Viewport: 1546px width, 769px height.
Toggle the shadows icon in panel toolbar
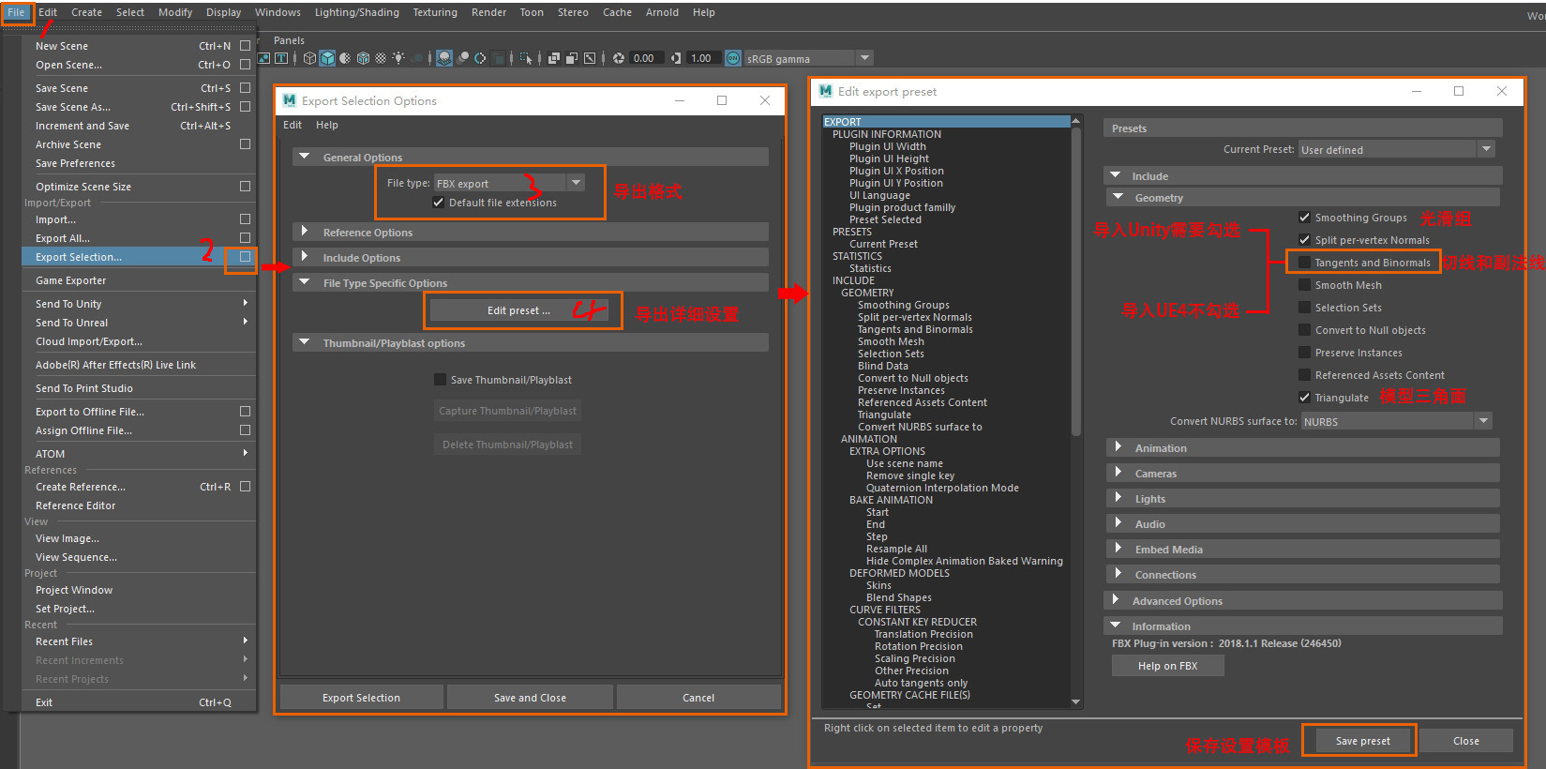tap(416, 58)
